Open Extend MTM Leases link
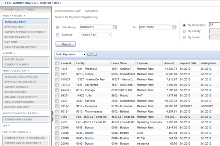This screenshot has height=146, width=220. pyautogui.click(x=26, y=120)
